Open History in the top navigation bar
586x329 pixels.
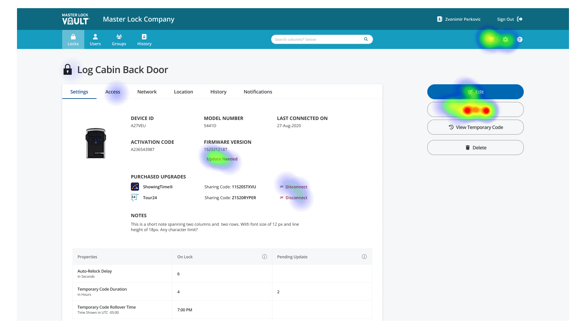tap(144, 39)
